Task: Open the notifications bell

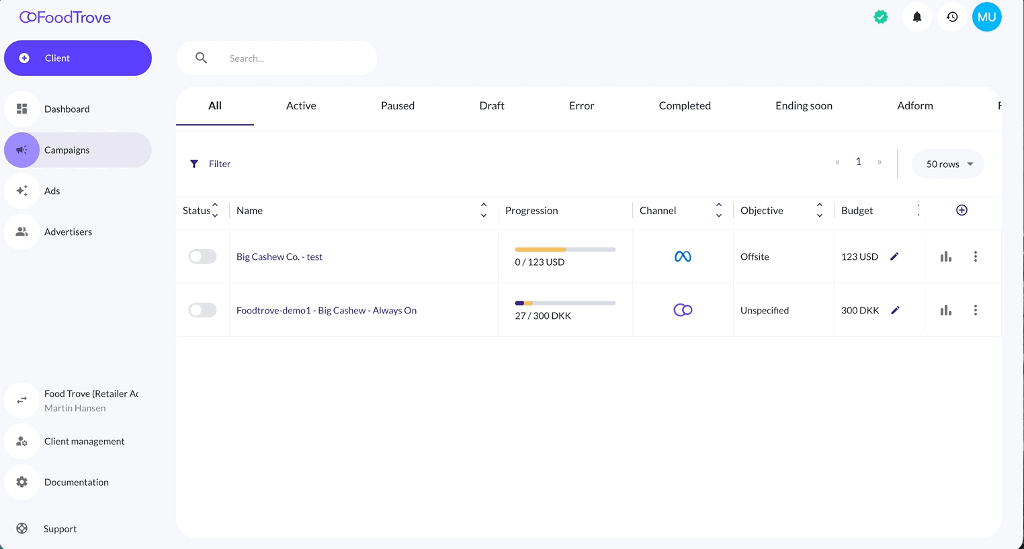Action: [x=916, y=17]
